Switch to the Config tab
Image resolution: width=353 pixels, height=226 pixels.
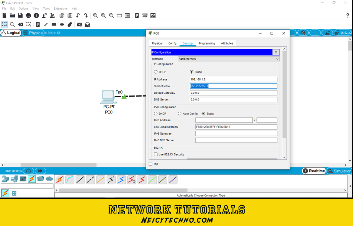point(172,44)
